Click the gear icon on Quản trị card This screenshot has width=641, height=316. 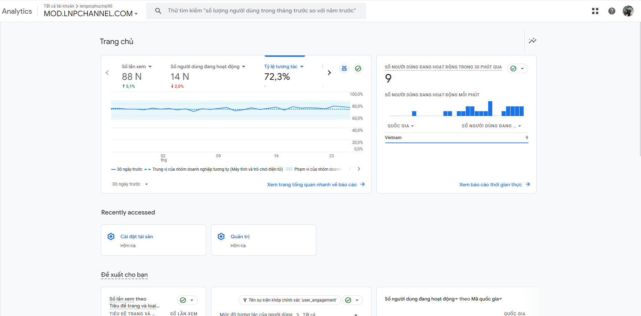coord(221,236)
